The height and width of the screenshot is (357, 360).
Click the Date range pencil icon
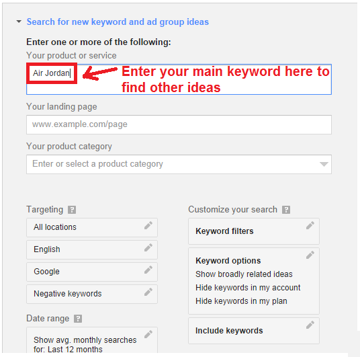[148, 334]
